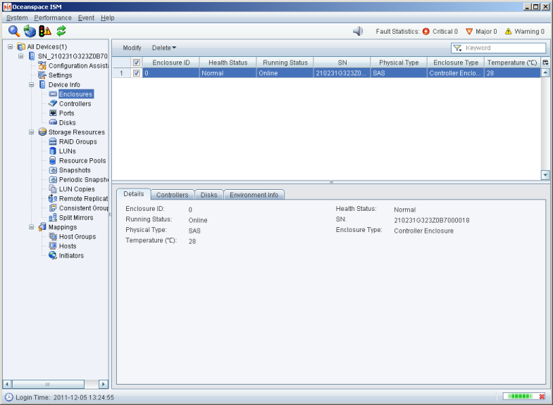The image size is (553, 405).
Task: Collapse the Storage Resources node
Action: [x=32, y=132]
